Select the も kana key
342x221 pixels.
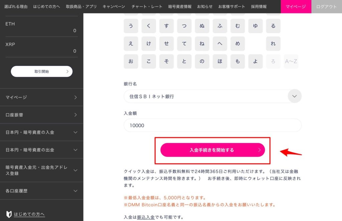[237, 61]
